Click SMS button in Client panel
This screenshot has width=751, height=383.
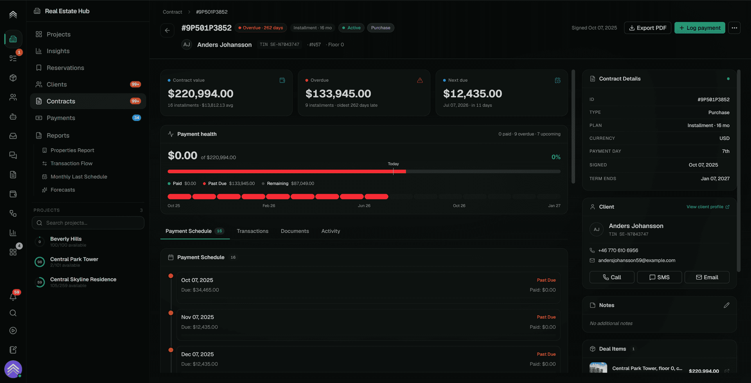pos(659,277)
